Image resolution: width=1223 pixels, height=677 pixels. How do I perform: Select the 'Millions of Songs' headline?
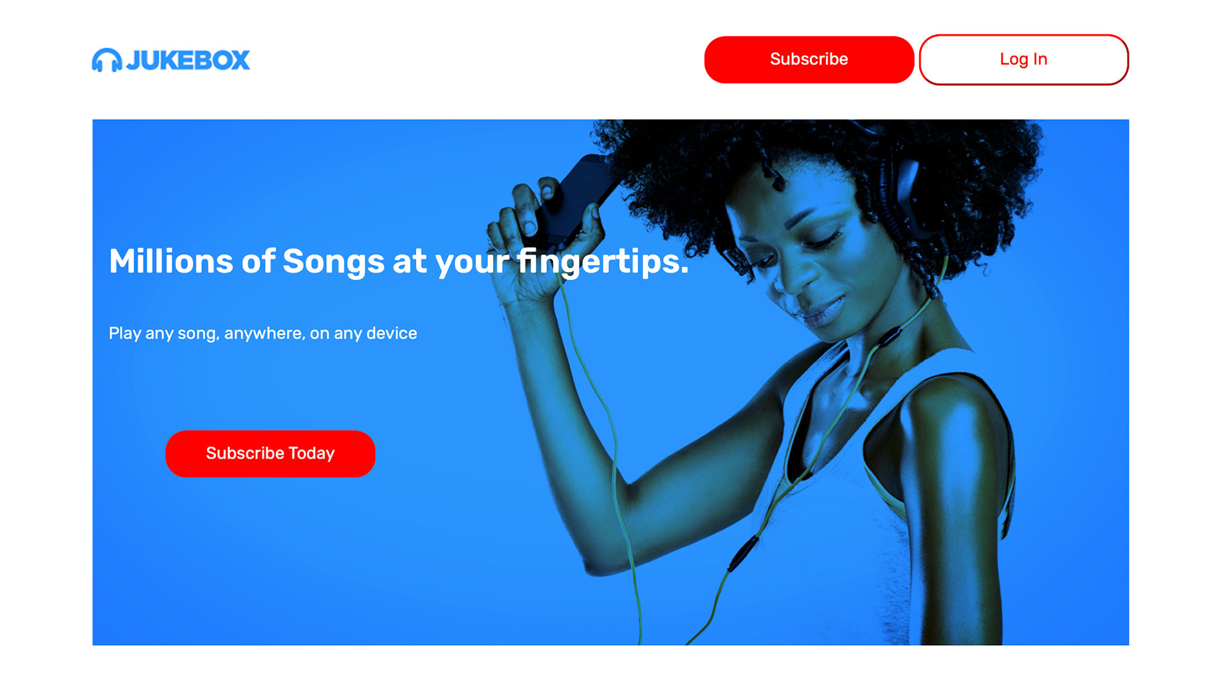click(399, 261)
